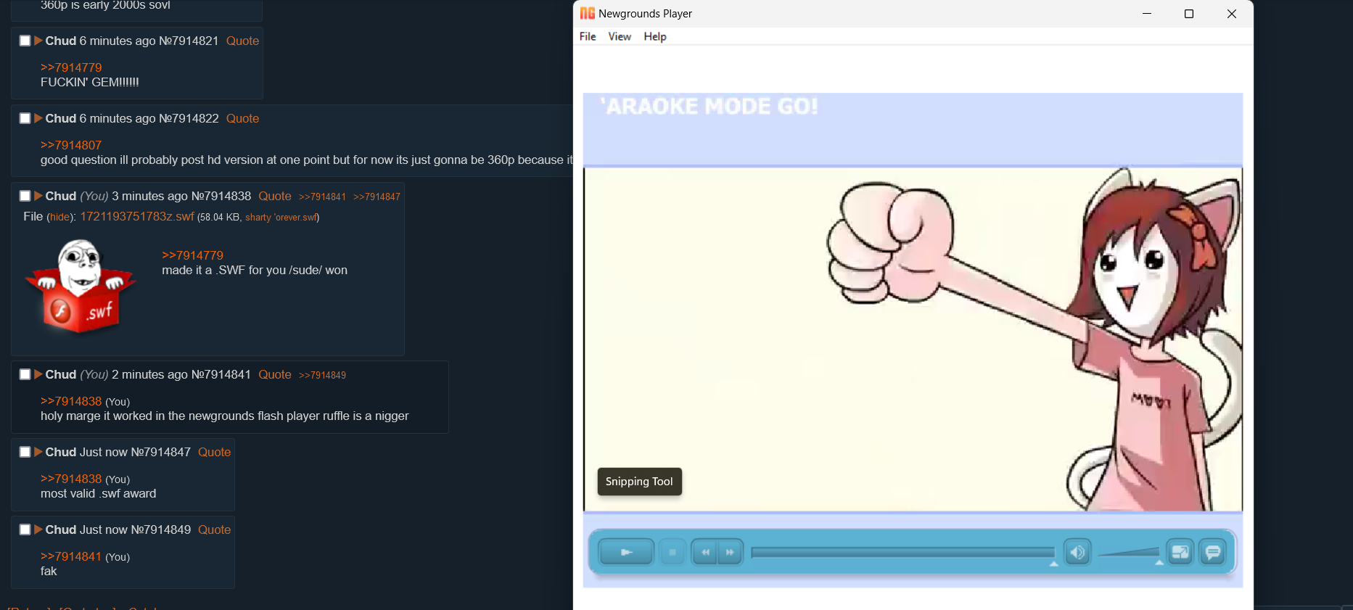Expand the arrow menu on post №7914847

point(38,452)
